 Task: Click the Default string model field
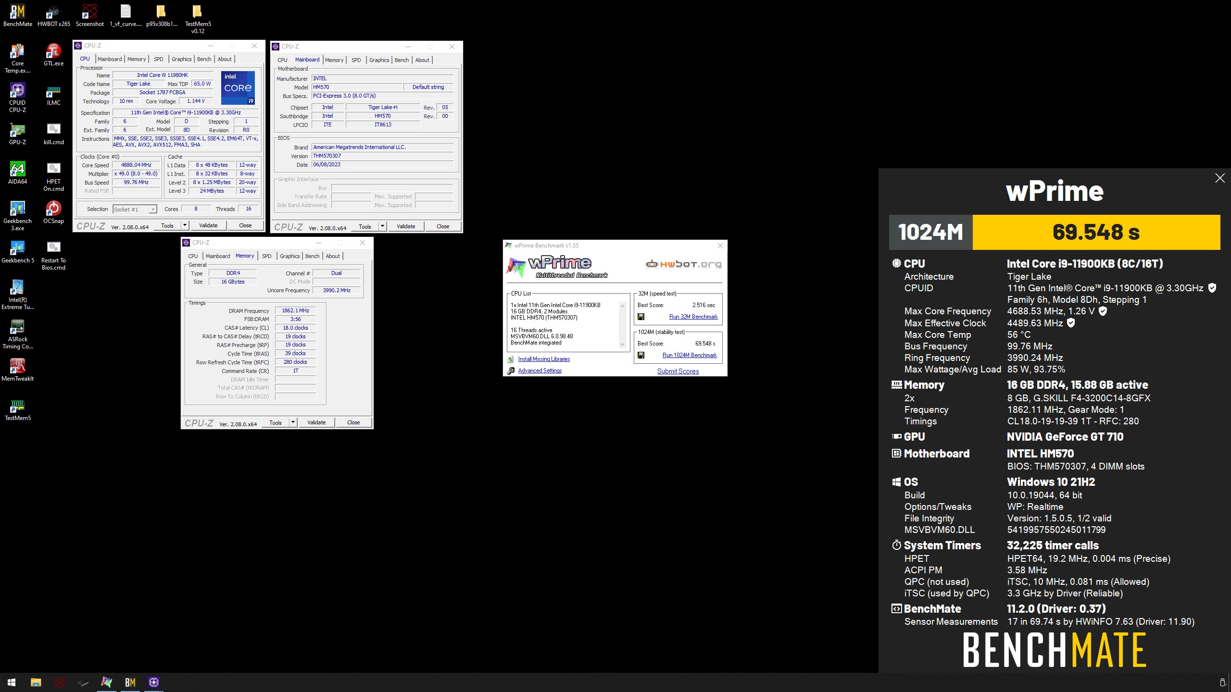click(x=428, y=87)
